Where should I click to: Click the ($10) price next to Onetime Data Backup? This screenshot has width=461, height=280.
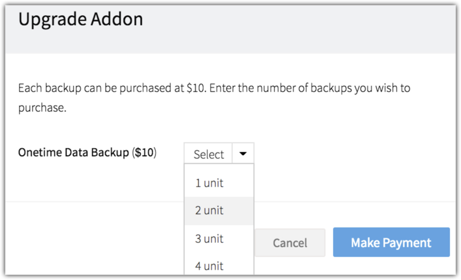(144, 153)
